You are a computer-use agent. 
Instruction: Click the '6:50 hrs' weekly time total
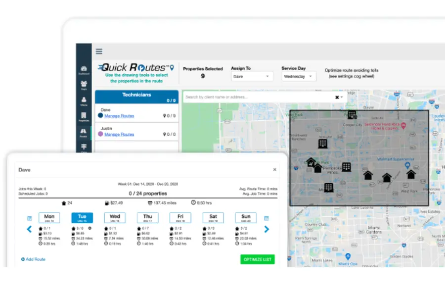tap(201, 203)
